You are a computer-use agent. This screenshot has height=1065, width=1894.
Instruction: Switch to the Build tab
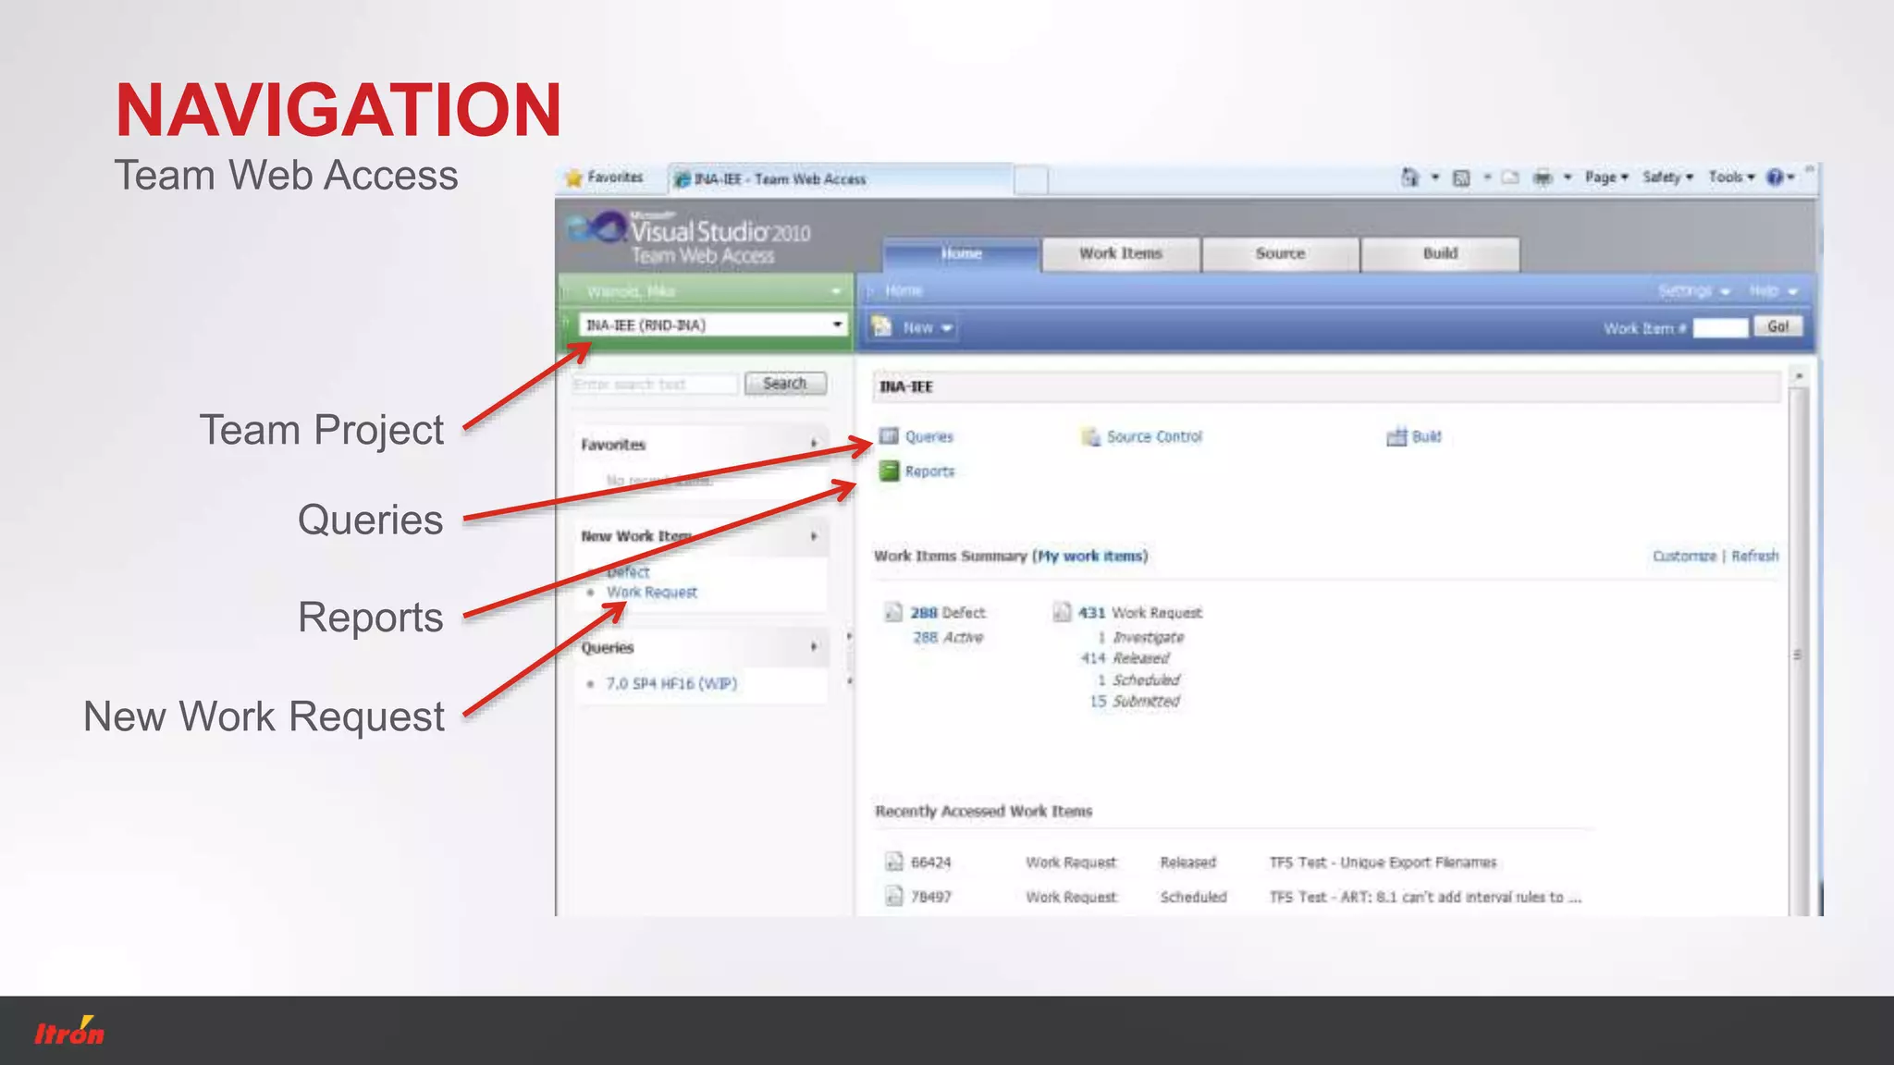pyautogui.click(x=1441, y=253)
